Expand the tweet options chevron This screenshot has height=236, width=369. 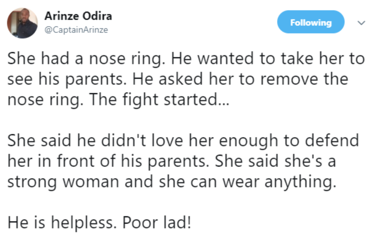(x=361, y=23)
